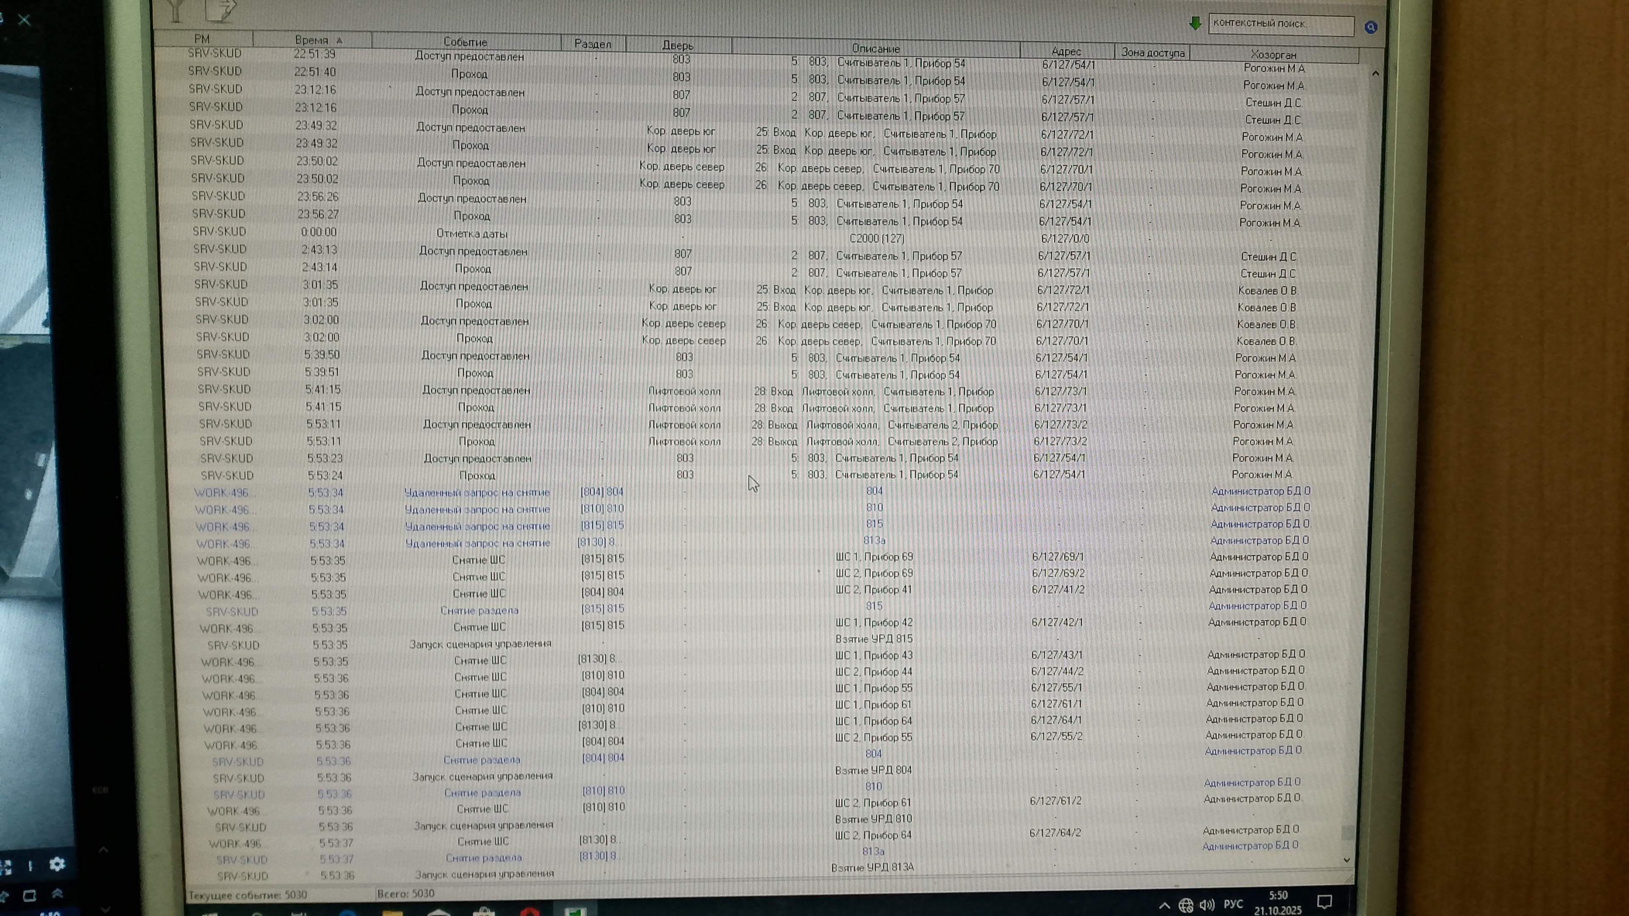Sort by the Время column header

click(312, 40)
